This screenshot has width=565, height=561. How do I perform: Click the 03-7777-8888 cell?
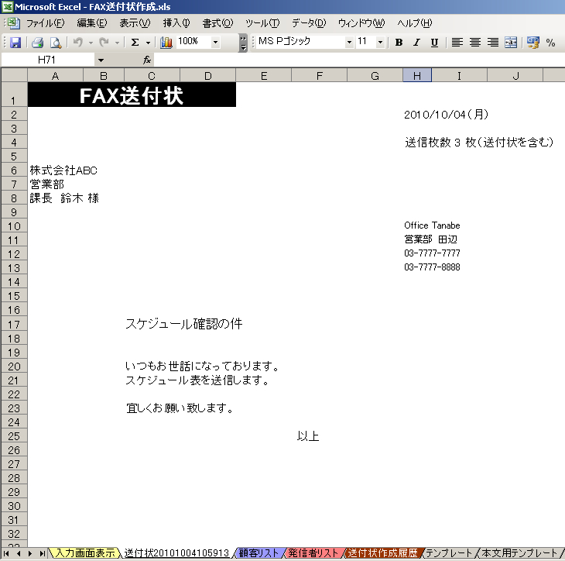coord(432,267)
